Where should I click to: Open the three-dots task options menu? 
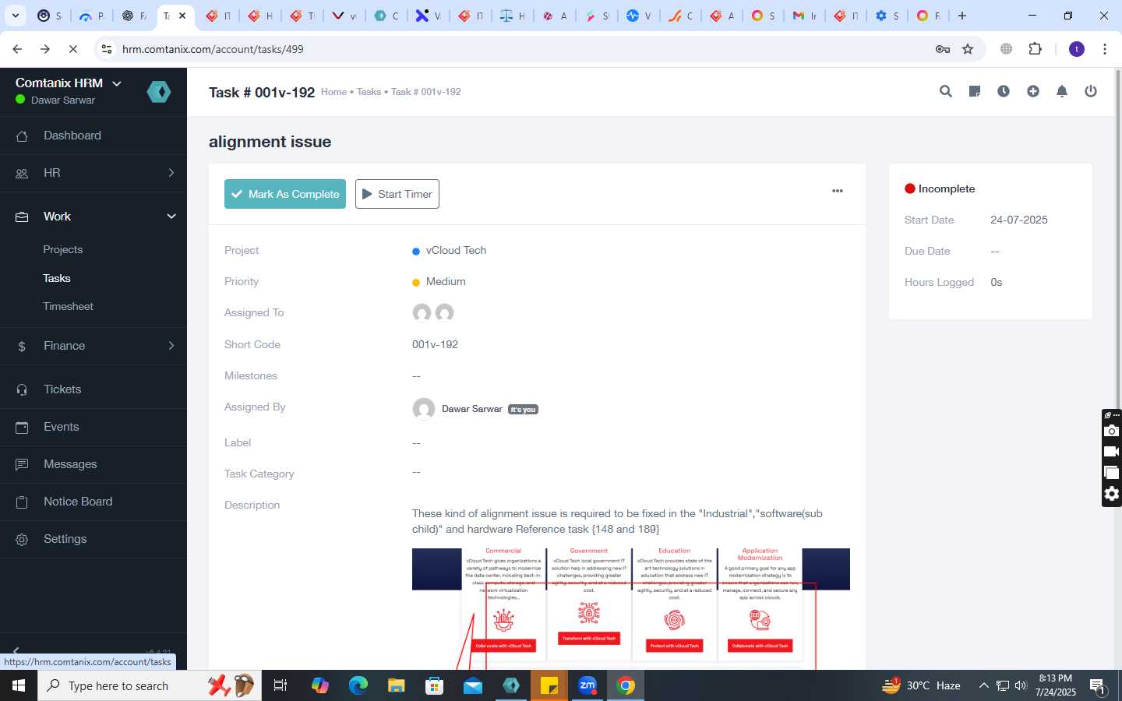pos(838,191)
